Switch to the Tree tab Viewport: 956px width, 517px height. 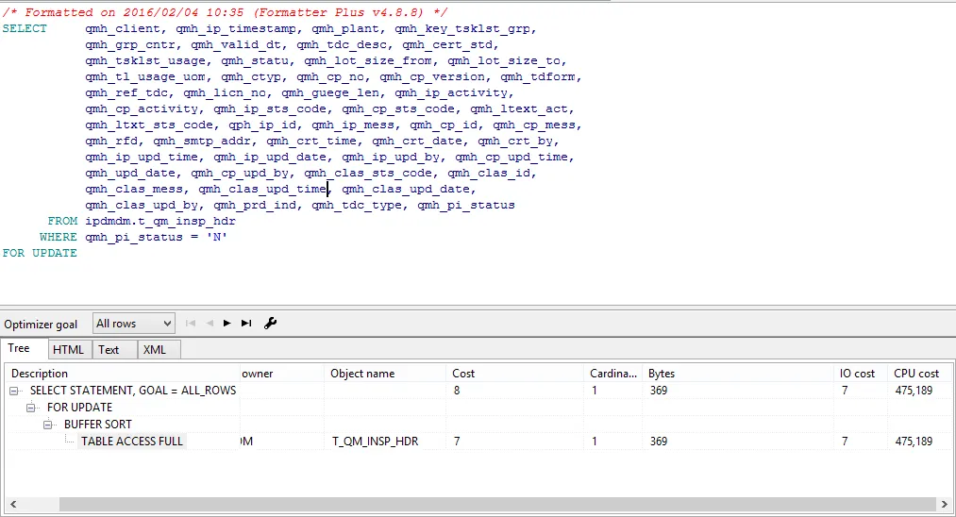click(x=19, y=348)
